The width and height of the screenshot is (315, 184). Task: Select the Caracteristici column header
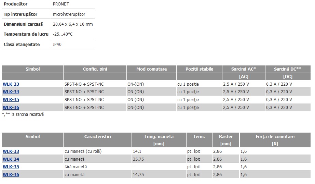(98, 137)
